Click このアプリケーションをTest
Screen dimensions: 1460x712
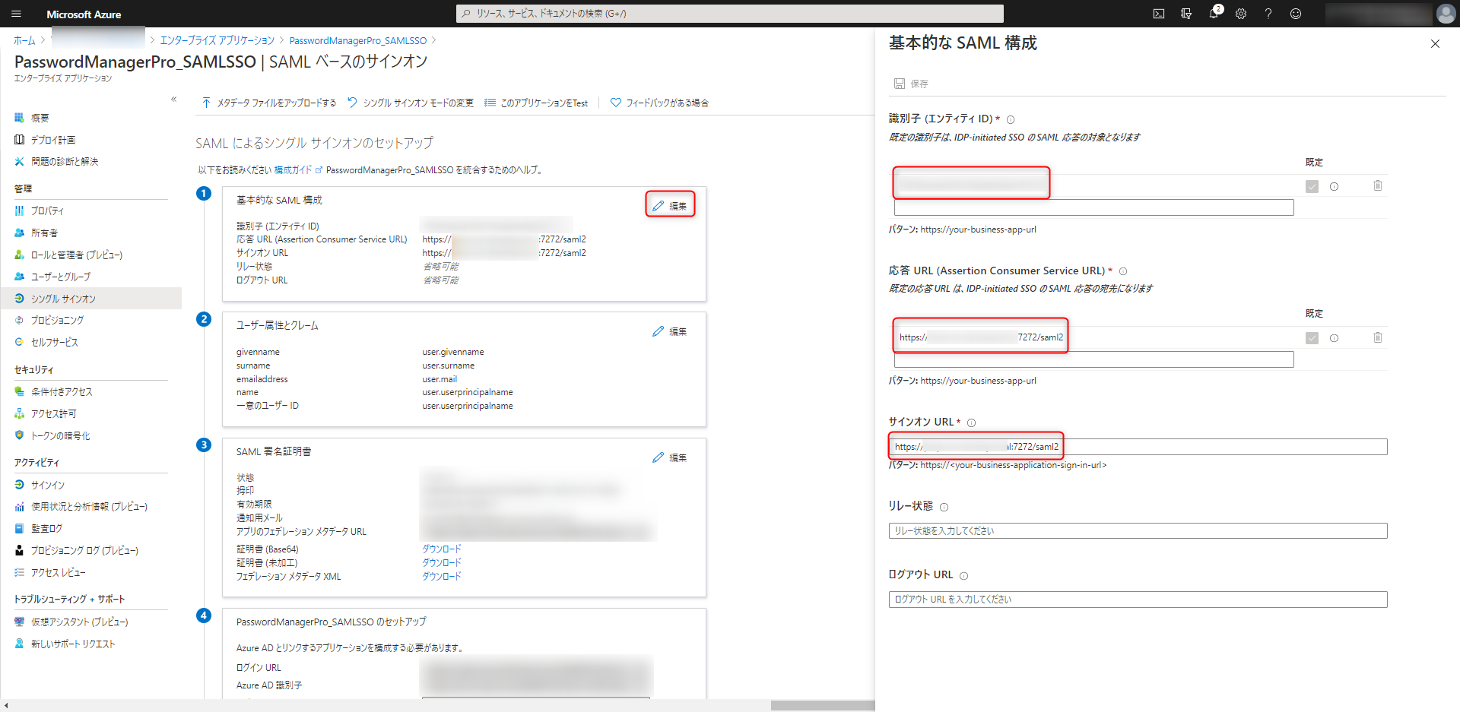click(x=536, y=103)
